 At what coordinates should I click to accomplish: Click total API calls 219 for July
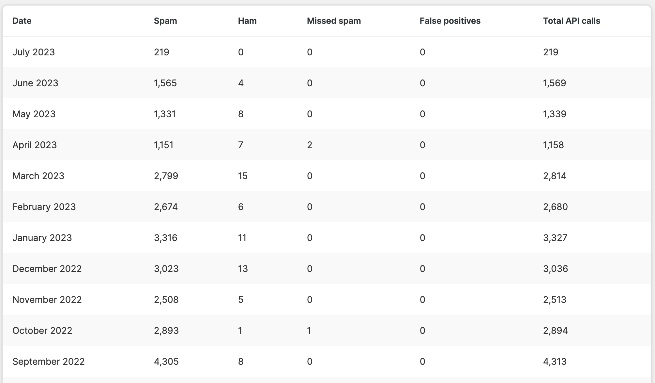551,52
